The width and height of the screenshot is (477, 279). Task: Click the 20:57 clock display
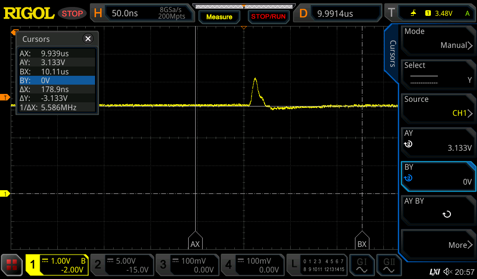464,272
